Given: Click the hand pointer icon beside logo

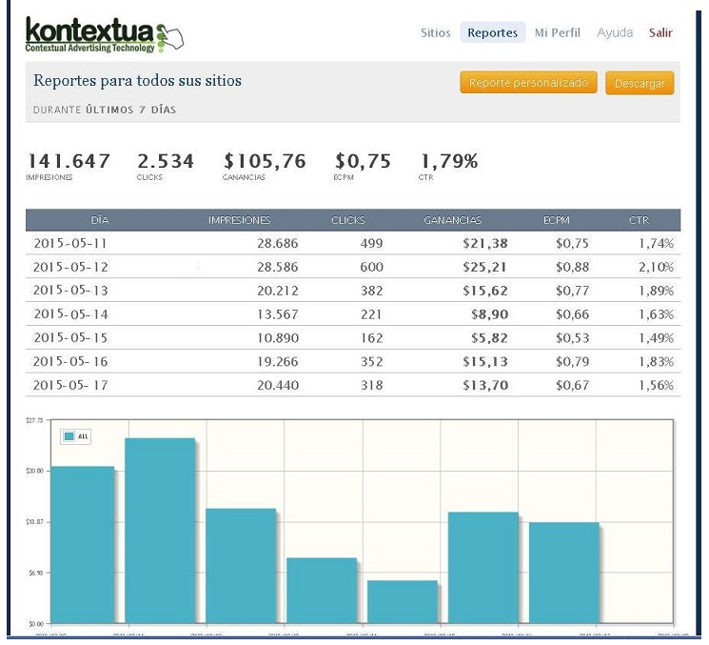Looking at the screenshot, I should pos(170,36).
